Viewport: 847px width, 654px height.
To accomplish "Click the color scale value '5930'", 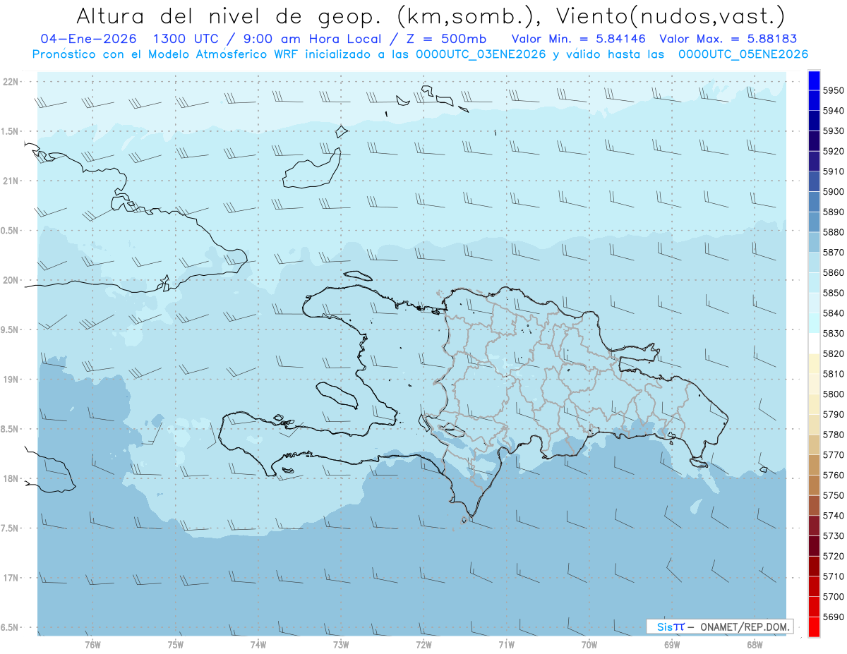I will click(834, 131).
